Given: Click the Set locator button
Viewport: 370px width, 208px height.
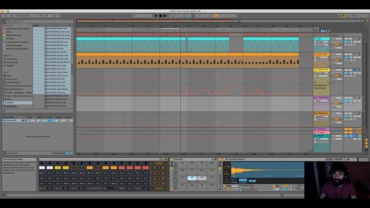Looking at the screenshot, I should 316,28.
